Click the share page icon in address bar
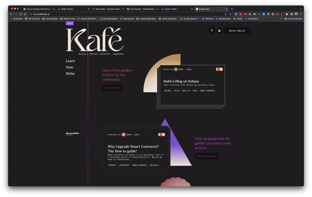This screenshot has height=197, width=312. point(225,14)
